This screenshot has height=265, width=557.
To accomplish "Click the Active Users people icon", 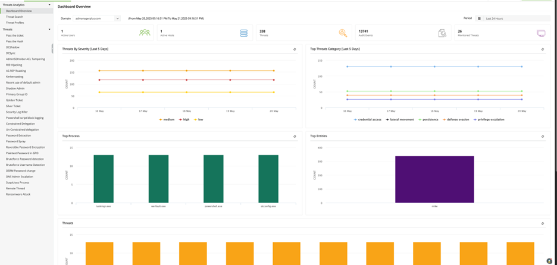I will point(145,33).
